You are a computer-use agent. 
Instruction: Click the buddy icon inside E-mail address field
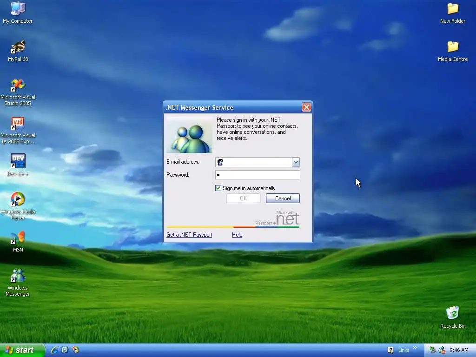pyautogui.click(x=220, y=162)
